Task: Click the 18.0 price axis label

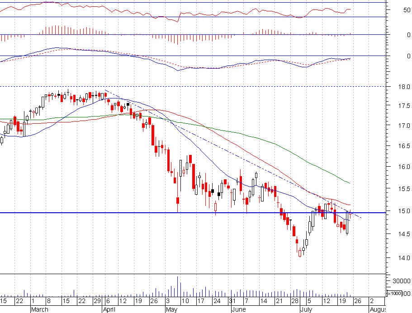Action: [404, 87]
